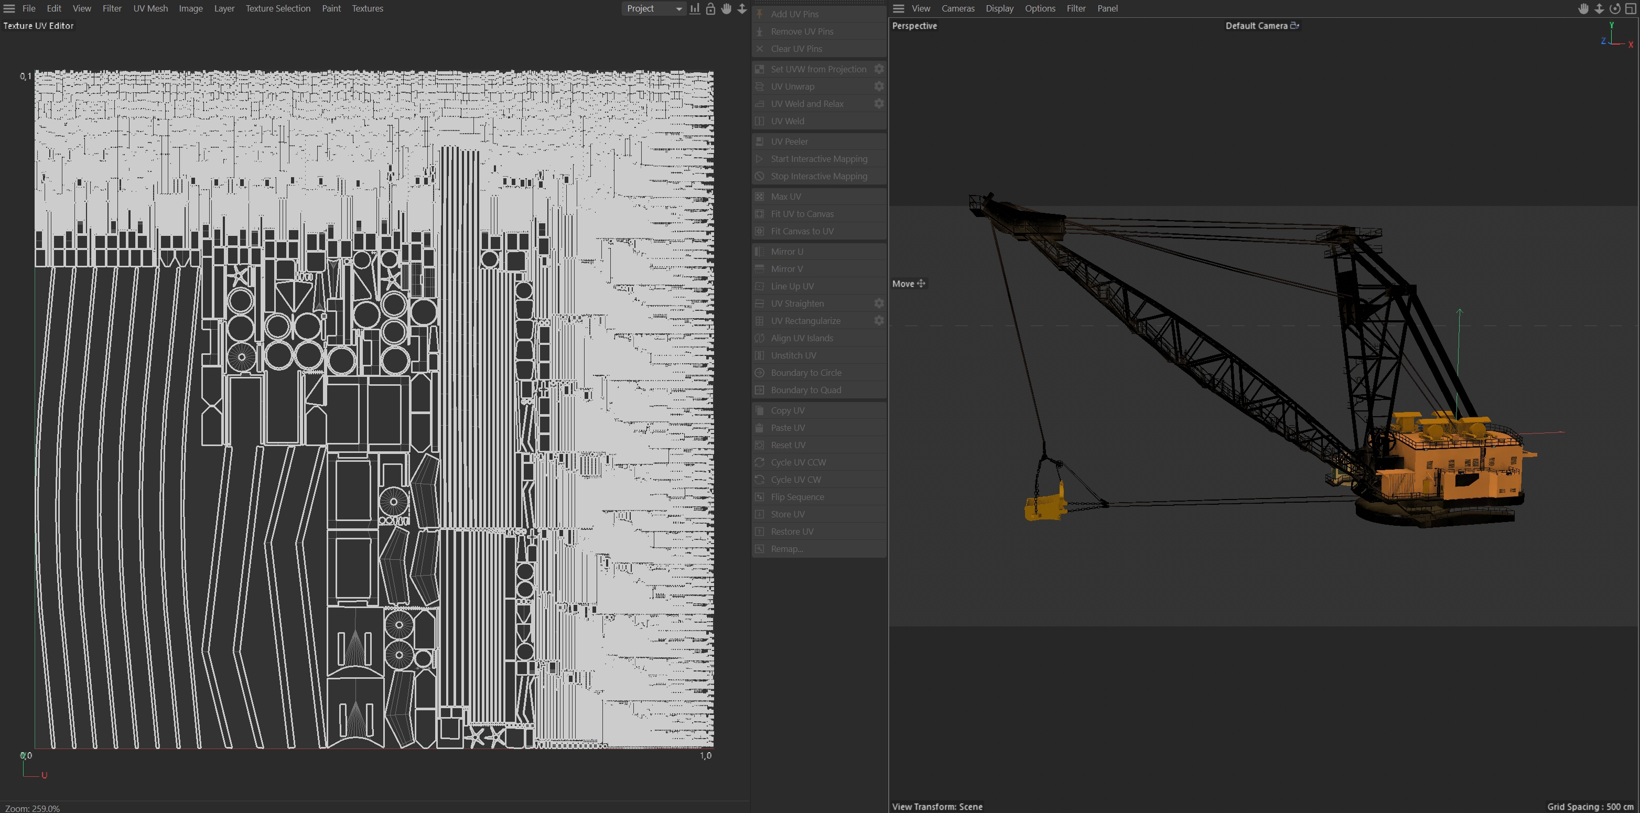Open UV Rectangularize settings gear

tap(879, 320)
